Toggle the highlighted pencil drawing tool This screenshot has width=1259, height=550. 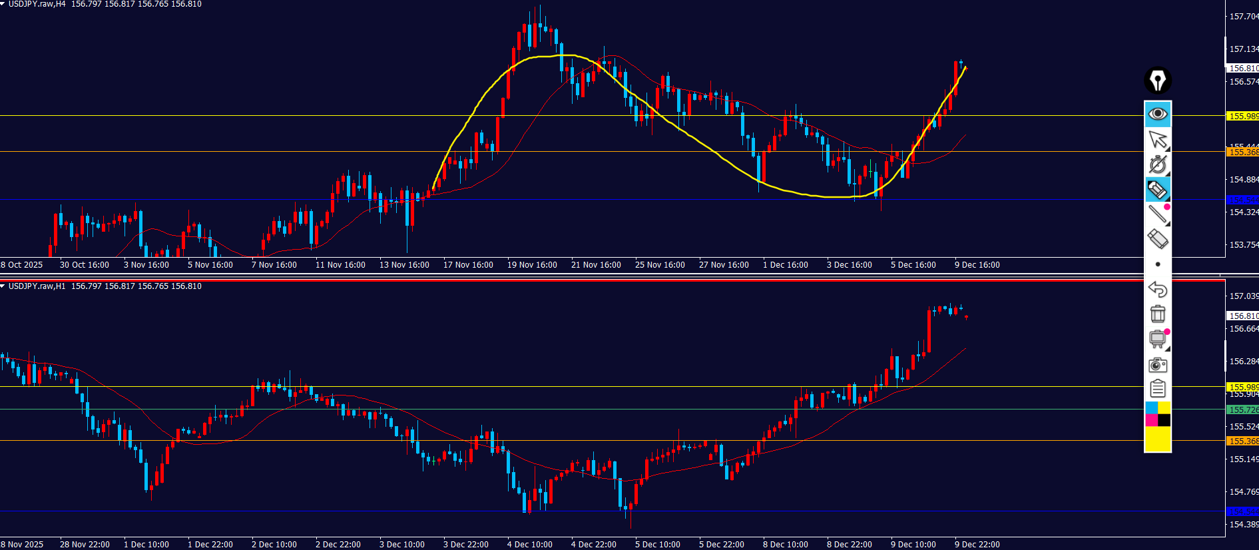click(x=1158, y=190)
